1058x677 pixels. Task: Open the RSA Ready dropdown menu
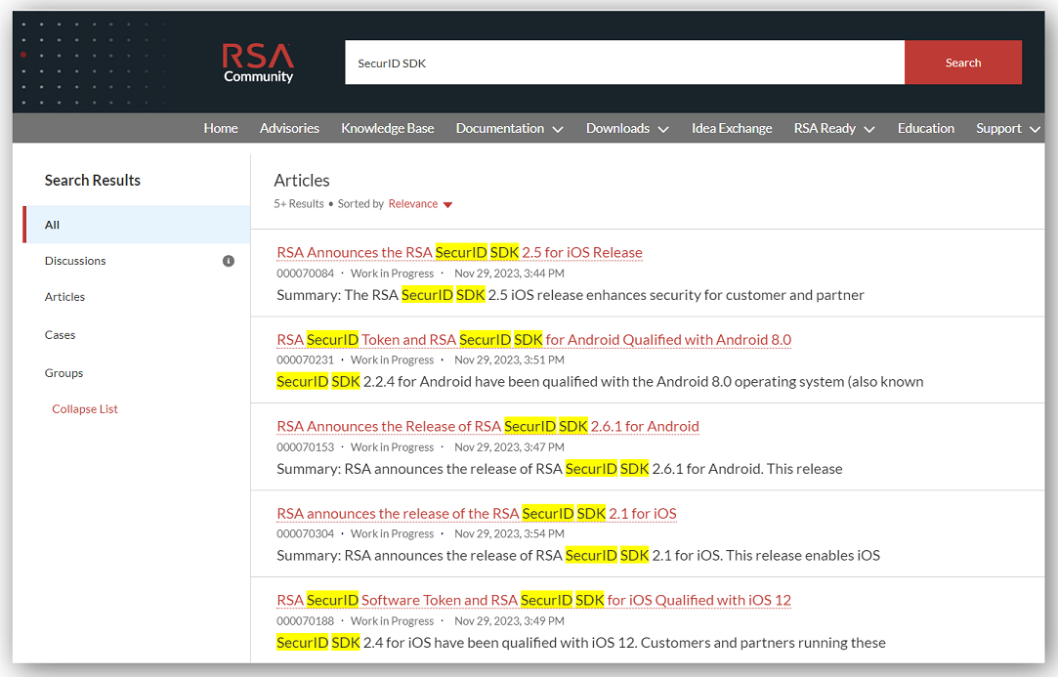pyautogui.click(x=833, y=128)
